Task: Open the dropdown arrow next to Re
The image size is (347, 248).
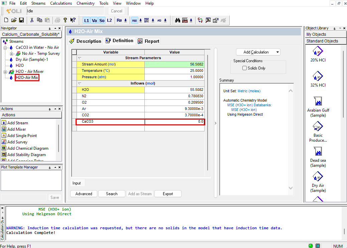Action: tap(125, 21)
